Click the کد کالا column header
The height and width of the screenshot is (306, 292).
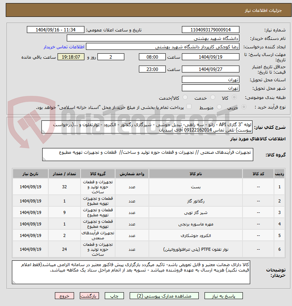click(x=258, y=174)
